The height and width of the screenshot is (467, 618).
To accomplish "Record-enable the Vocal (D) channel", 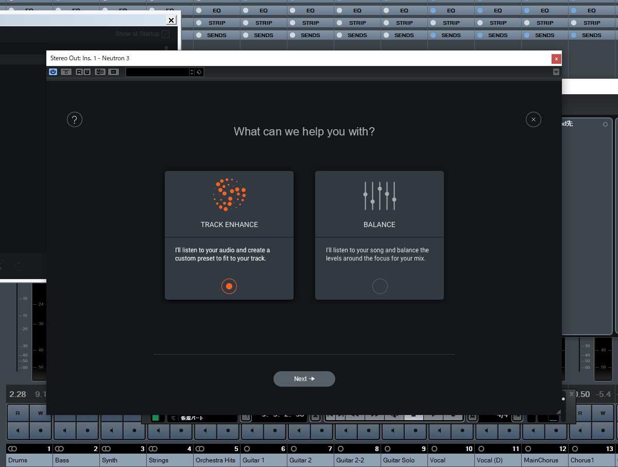I will coord(509,430).
